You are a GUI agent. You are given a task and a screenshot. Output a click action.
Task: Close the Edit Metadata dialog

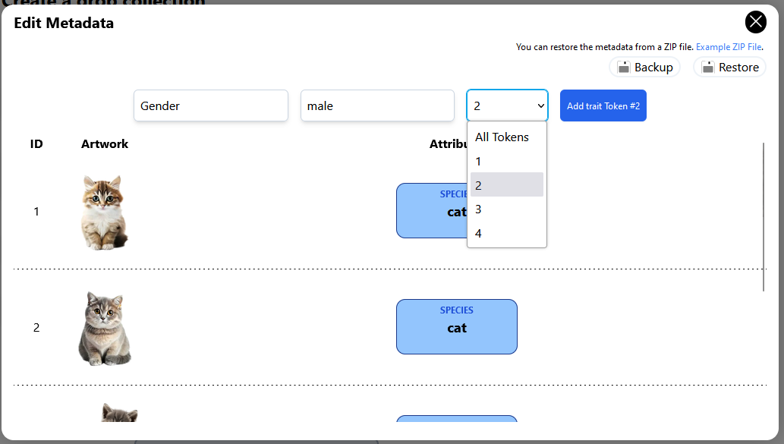click(x=755, y=22)
